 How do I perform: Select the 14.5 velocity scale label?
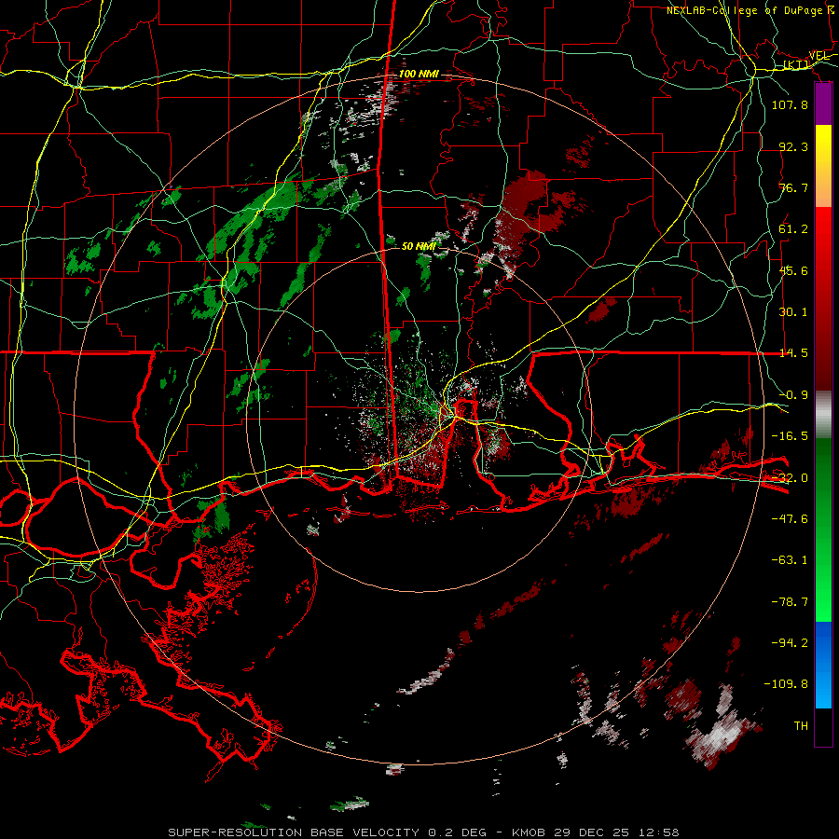coord(793,353)
